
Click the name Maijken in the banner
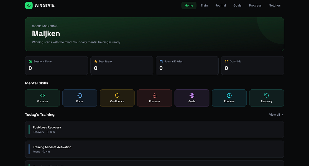tap(46, 34)
